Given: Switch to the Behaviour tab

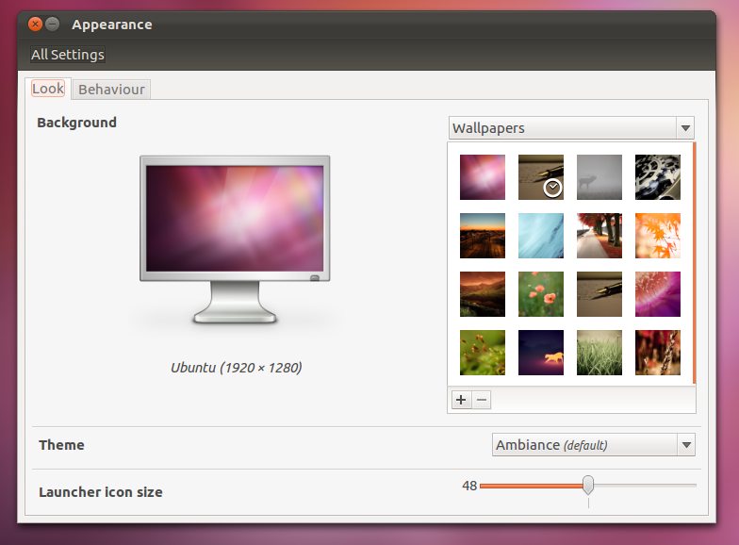Looking at the screenshot, I should 111,90.
